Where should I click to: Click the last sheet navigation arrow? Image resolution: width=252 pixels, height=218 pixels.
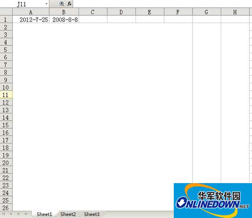[26, 214]
